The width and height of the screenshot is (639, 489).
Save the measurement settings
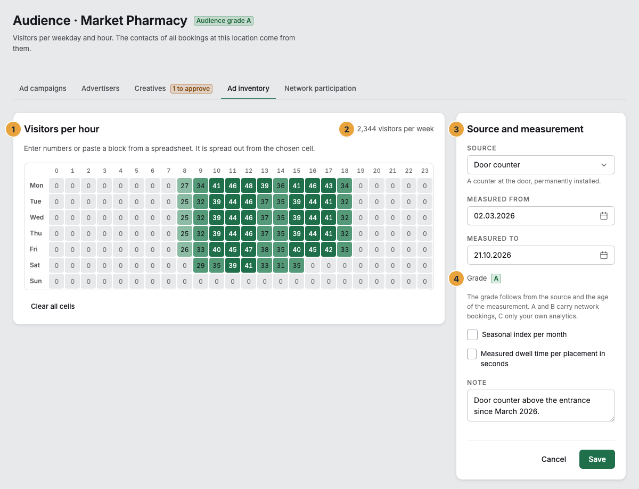coord(597,459)
